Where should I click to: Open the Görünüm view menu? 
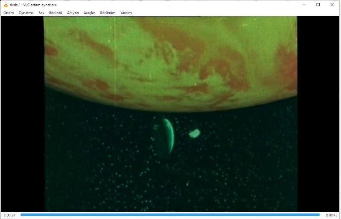pos(108,13)
